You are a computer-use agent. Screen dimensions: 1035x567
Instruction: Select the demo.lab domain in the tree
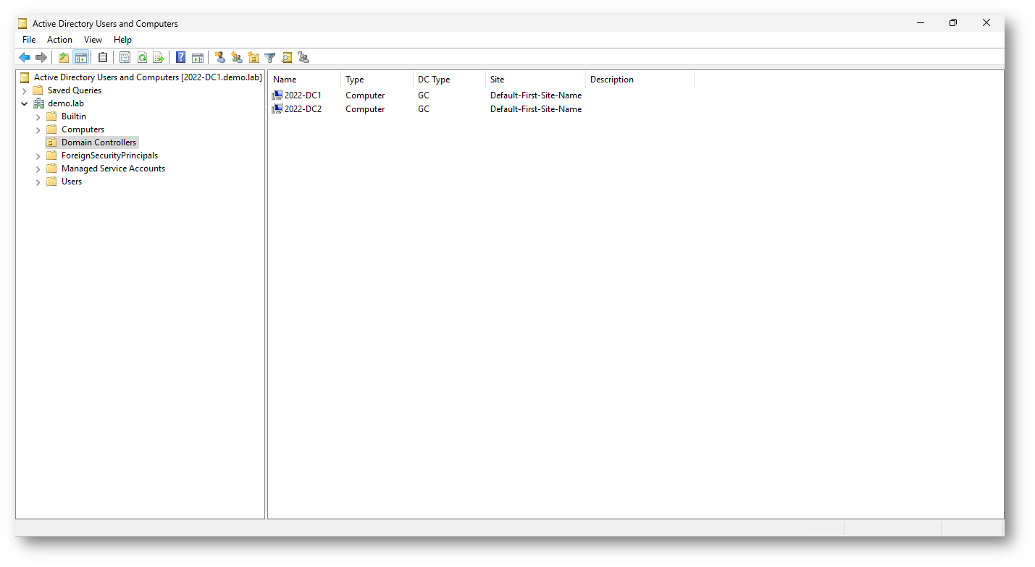pos(66,103)
